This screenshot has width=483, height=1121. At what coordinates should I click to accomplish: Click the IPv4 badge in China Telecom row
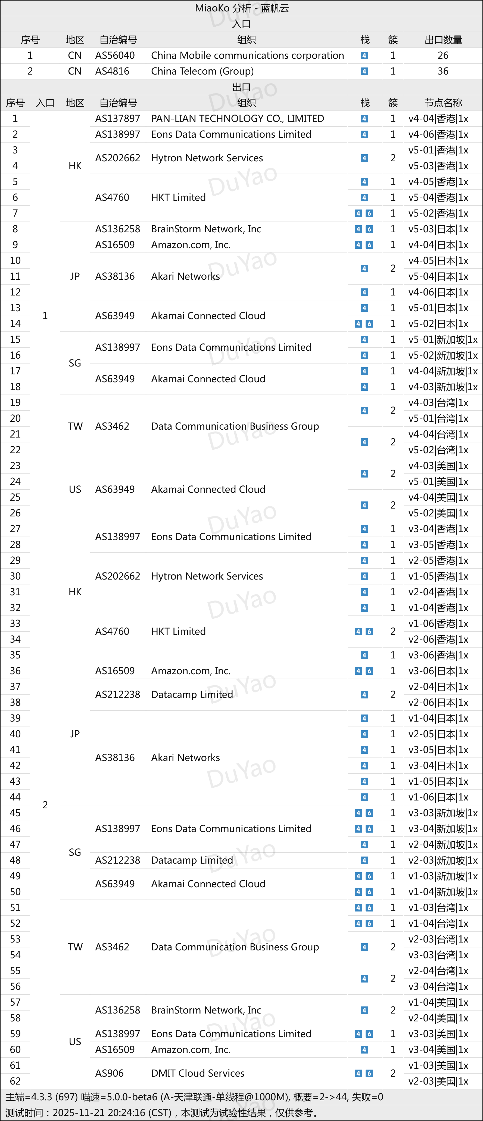364,71
